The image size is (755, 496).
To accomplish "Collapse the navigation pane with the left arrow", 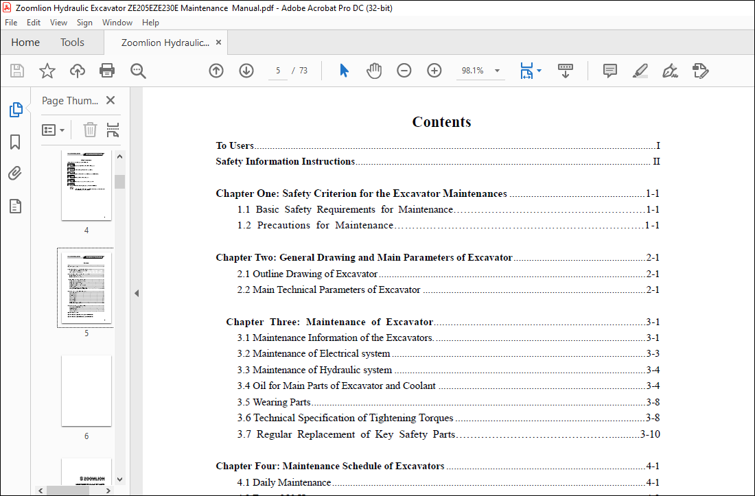I will [137, 293].
